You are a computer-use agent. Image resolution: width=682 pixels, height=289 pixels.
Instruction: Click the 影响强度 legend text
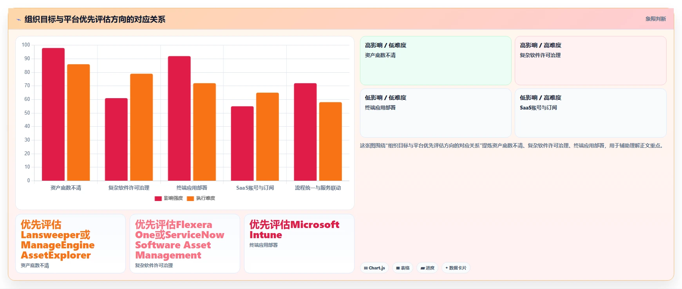(x=174, y=198)
